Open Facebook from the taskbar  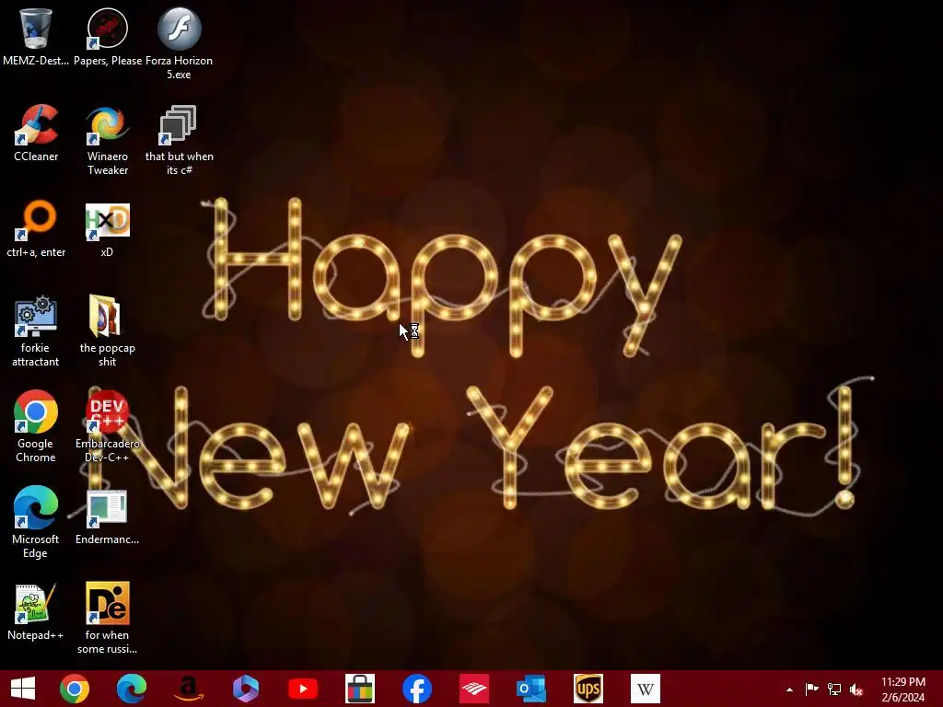click(417, 689)
